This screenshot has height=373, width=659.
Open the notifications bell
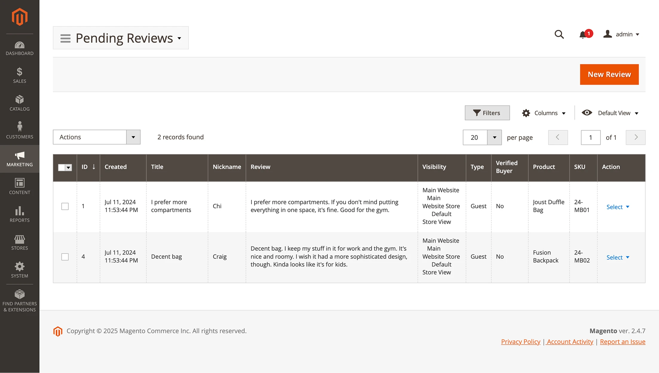(582, 34)
